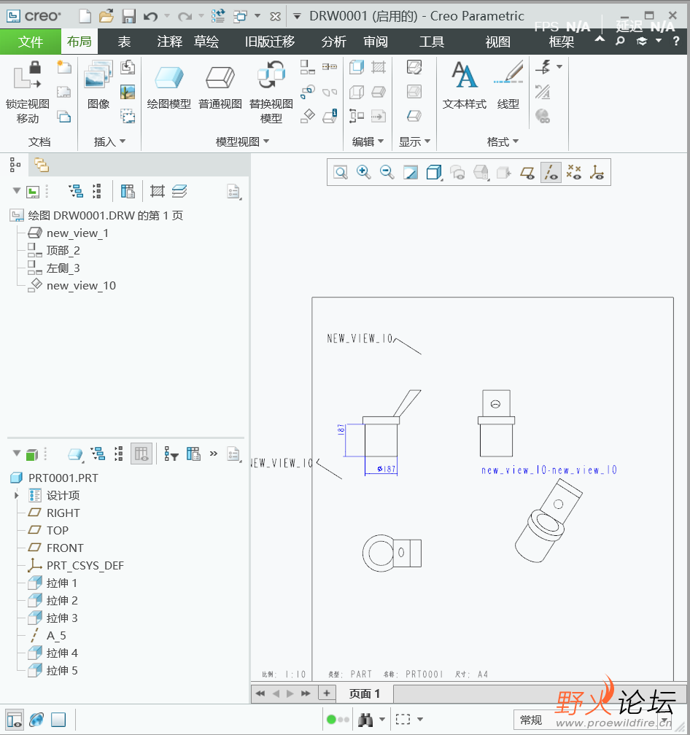Click the 页面 1 sheet tab

tap(365, 693)
